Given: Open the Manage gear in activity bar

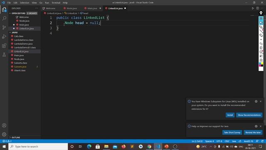Looking at the screenshot, I should (x=4, y=134).
